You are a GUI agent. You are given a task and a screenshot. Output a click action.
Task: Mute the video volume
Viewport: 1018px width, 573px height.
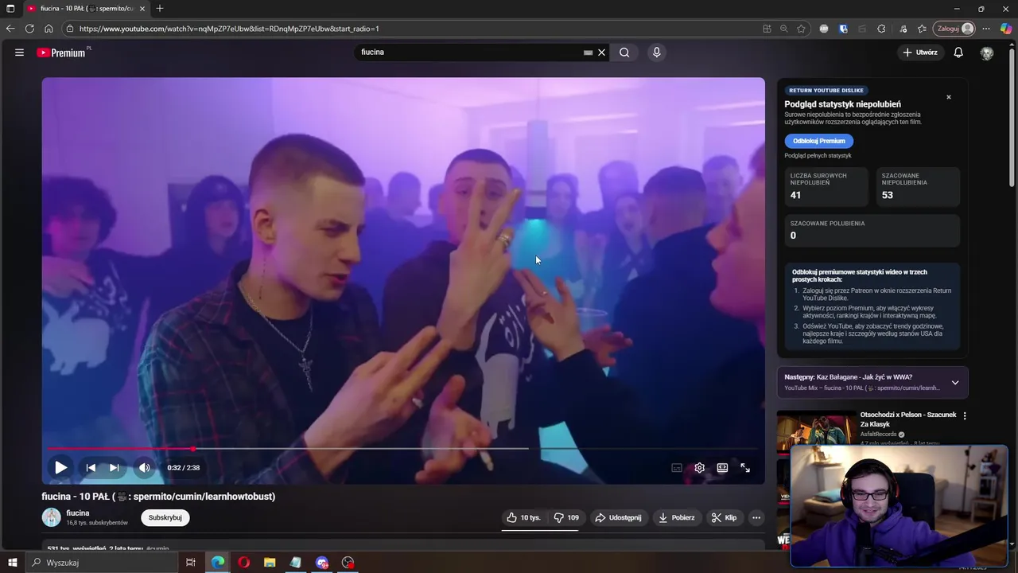[145, 468]
